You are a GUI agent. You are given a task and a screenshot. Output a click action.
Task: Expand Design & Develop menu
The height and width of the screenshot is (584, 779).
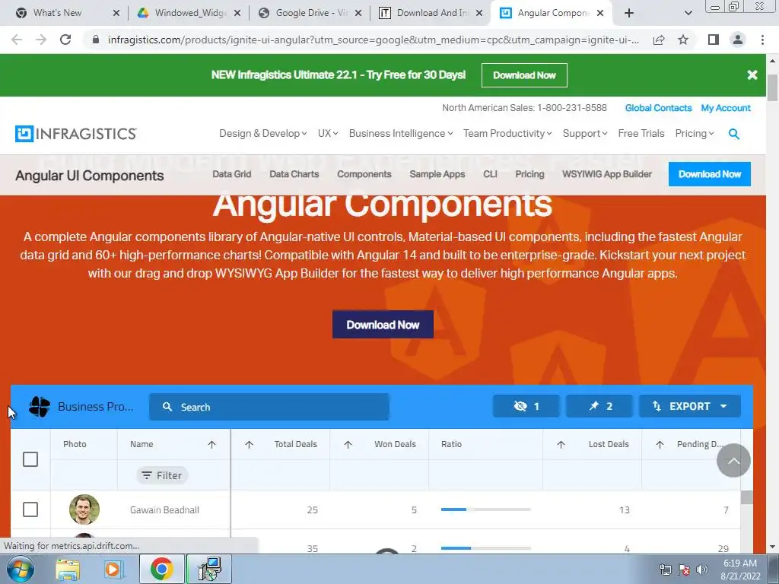coord(262,134)
